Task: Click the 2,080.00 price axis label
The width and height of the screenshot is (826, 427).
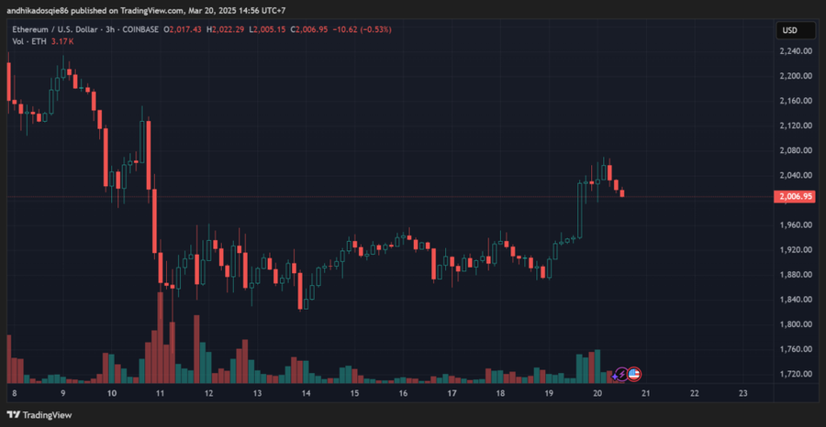Action: click(795, 150)
